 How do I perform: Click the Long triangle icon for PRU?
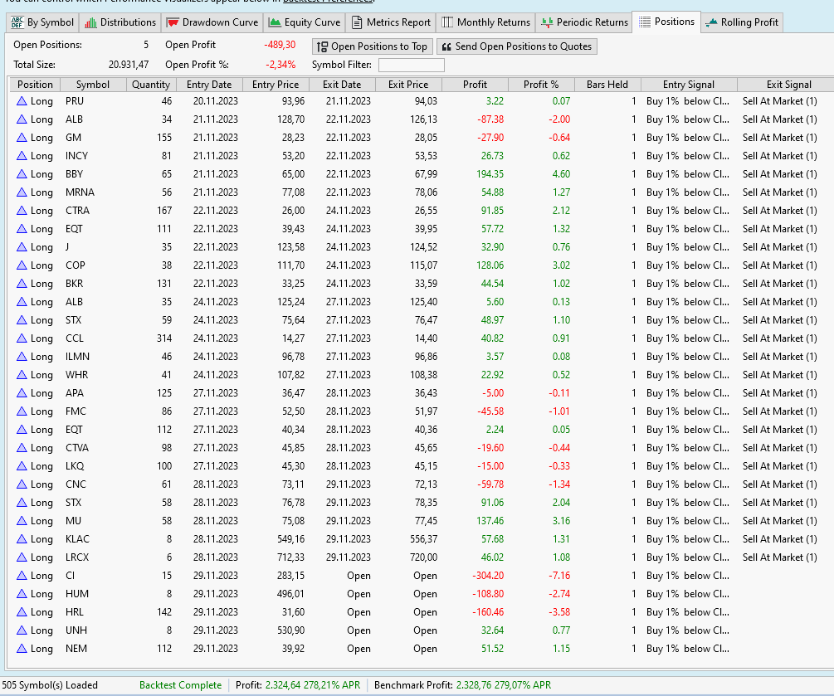click(x=22, y=101)
